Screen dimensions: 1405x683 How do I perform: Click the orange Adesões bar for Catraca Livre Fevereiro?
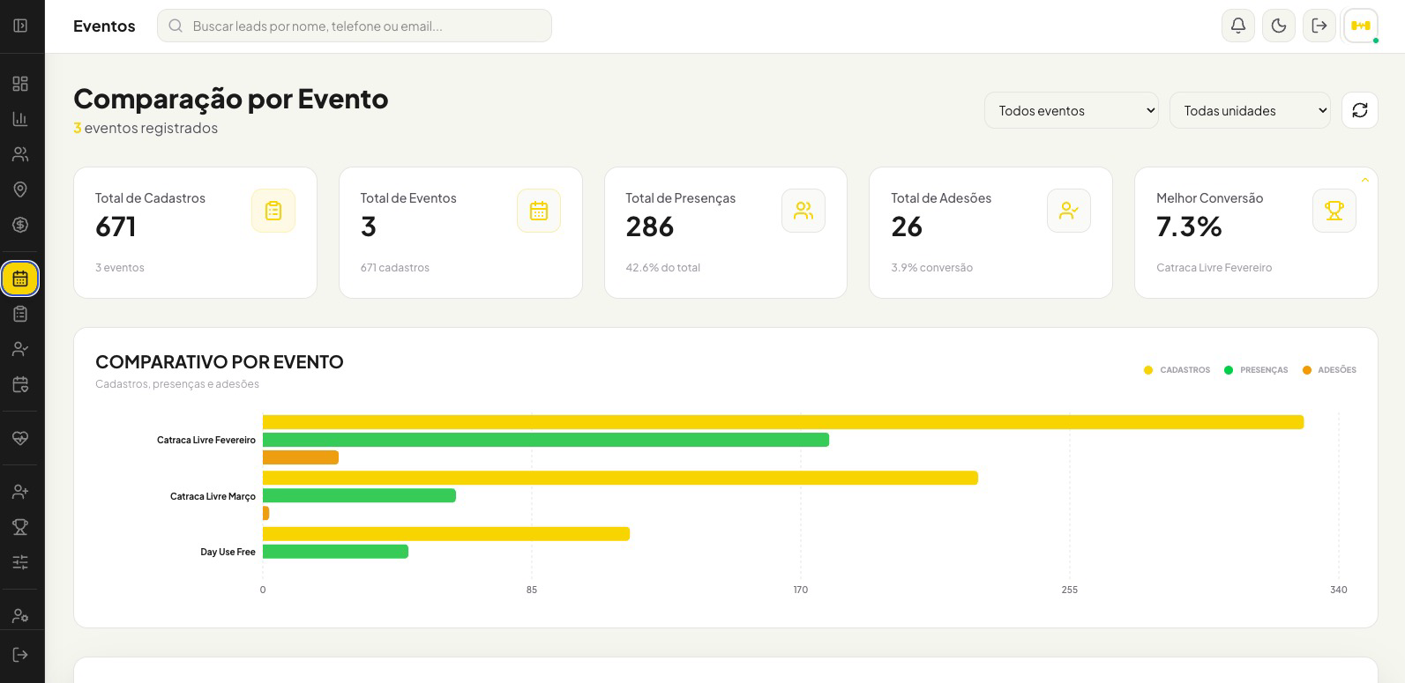(x=301, y=457)
